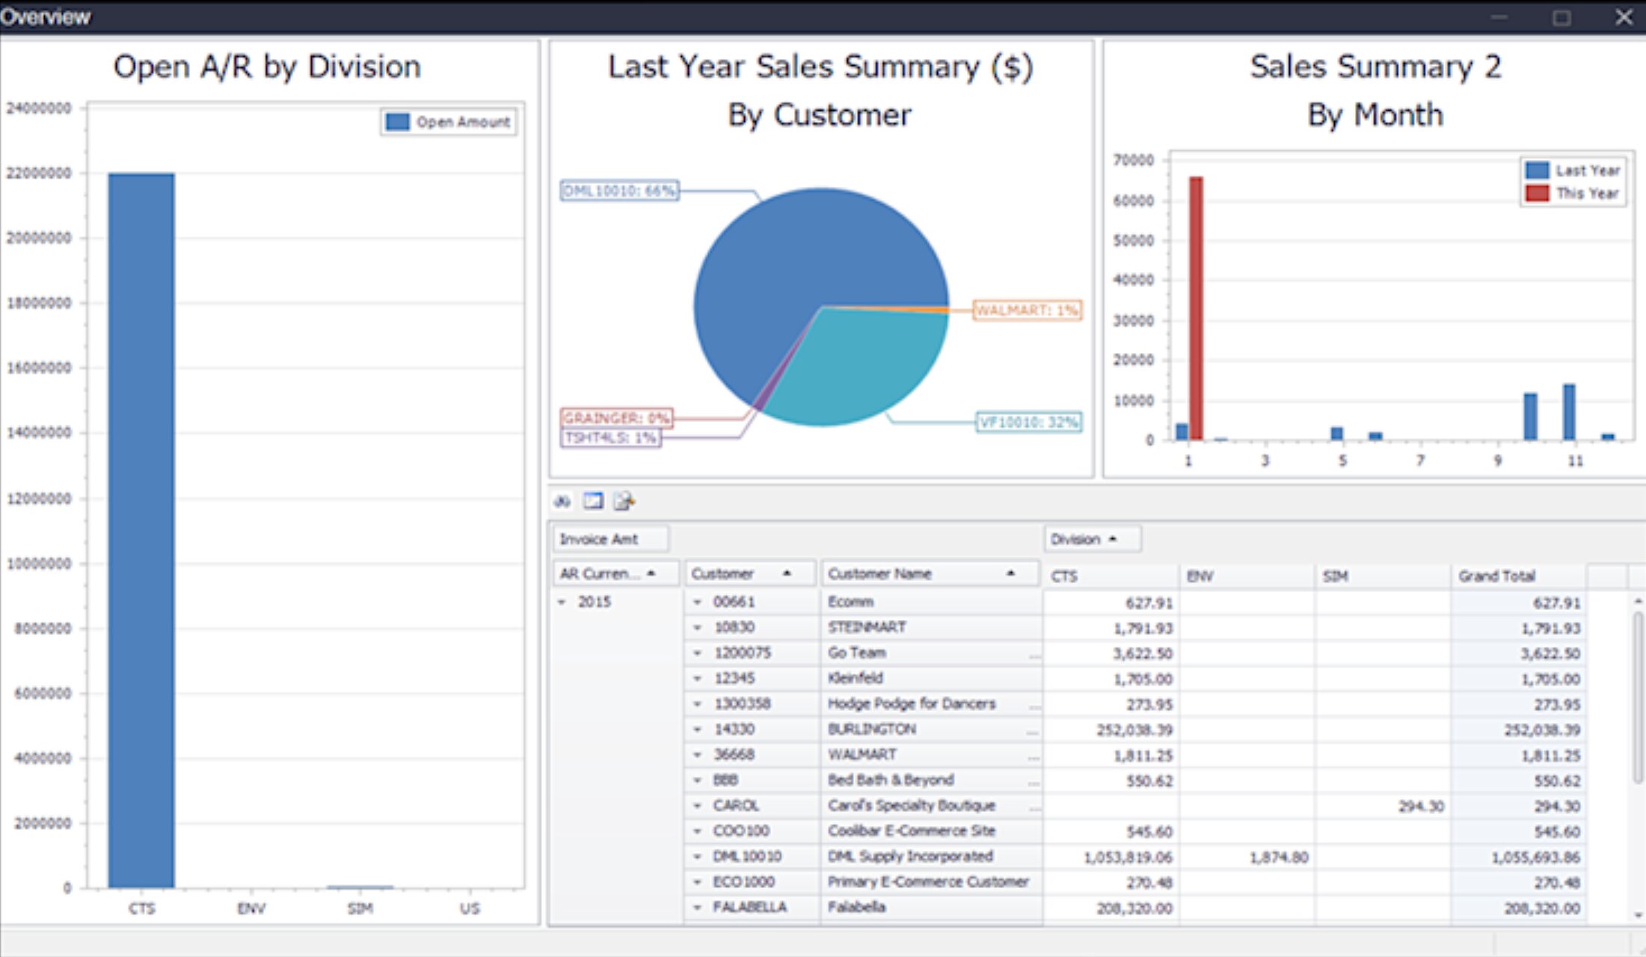Click the grid scrollbar down arrow
Viewport: 1646px width, 957px height.
click(x=1638, y=915)
